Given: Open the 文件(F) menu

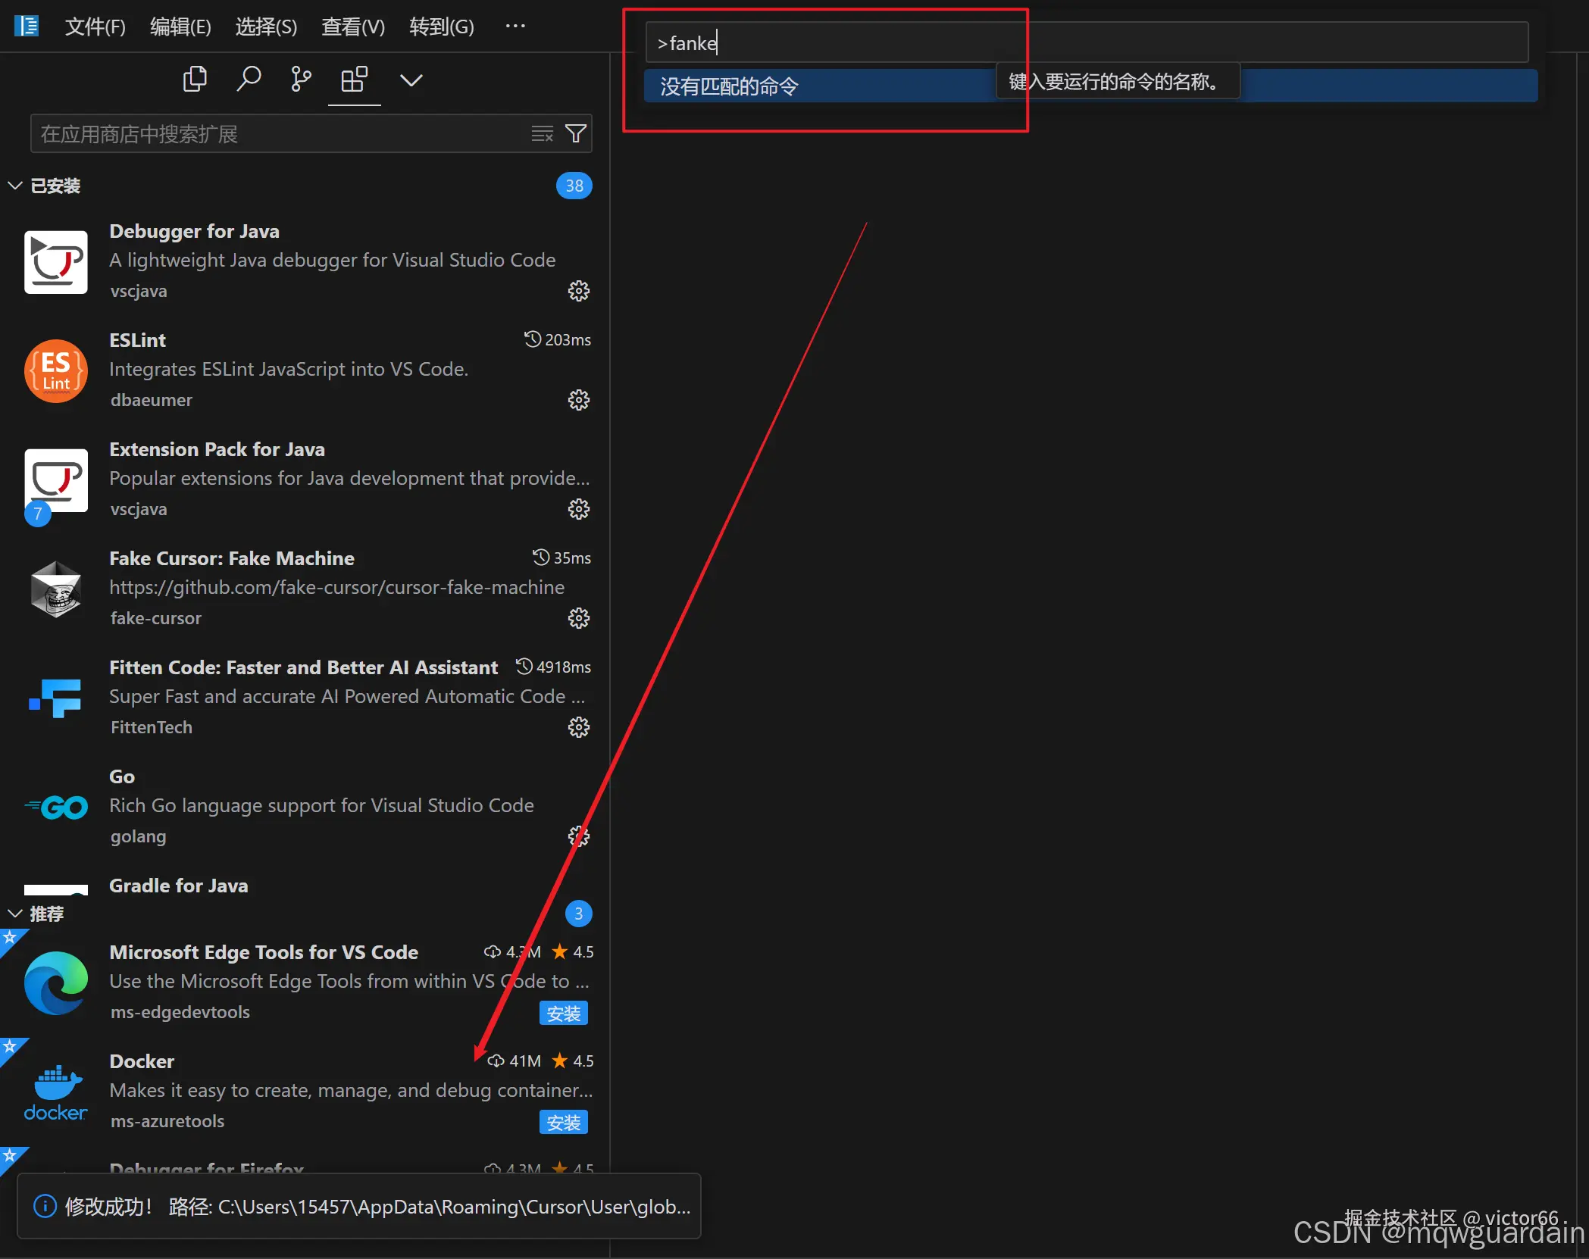Looking at the screenshot, I should pos(95,27).
